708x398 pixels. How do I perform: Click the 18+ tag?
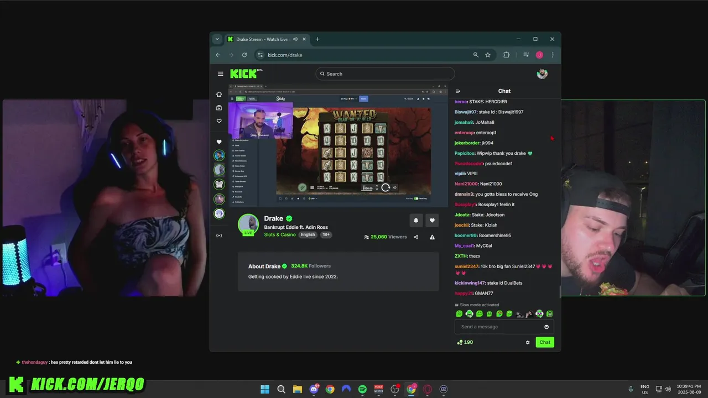(326, 234)
